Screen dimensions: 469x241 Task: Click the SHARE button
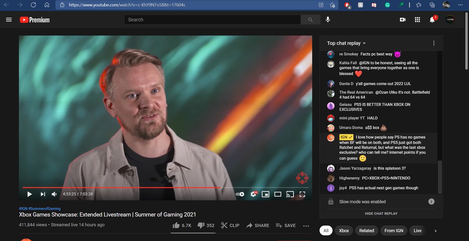point(257,225)
